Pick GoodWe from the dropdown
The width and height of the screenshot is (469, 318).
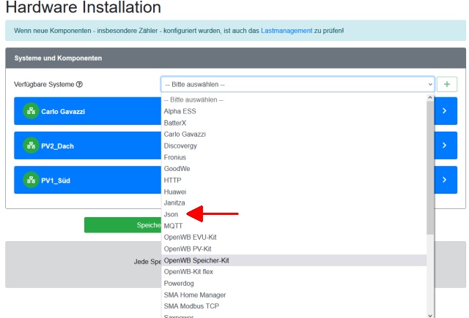click(294, 169)
